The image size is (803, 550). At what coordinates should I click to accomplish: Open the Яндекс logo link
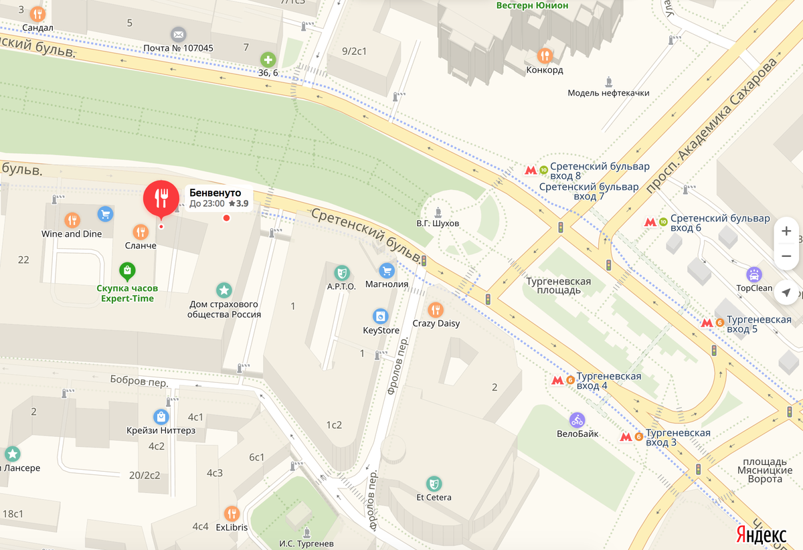pos(762,535)
